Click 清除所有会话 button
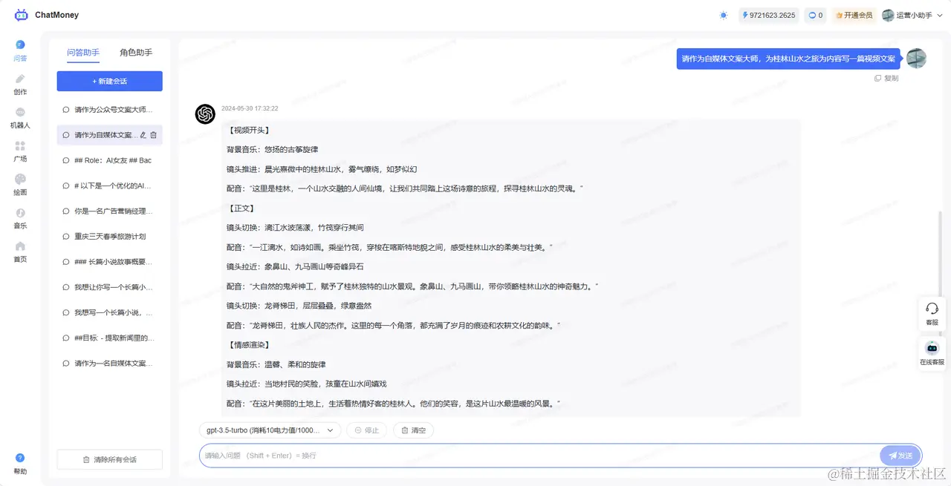Image resolution: width=951 pixels, height=486 pixels. tap(109, 459)
